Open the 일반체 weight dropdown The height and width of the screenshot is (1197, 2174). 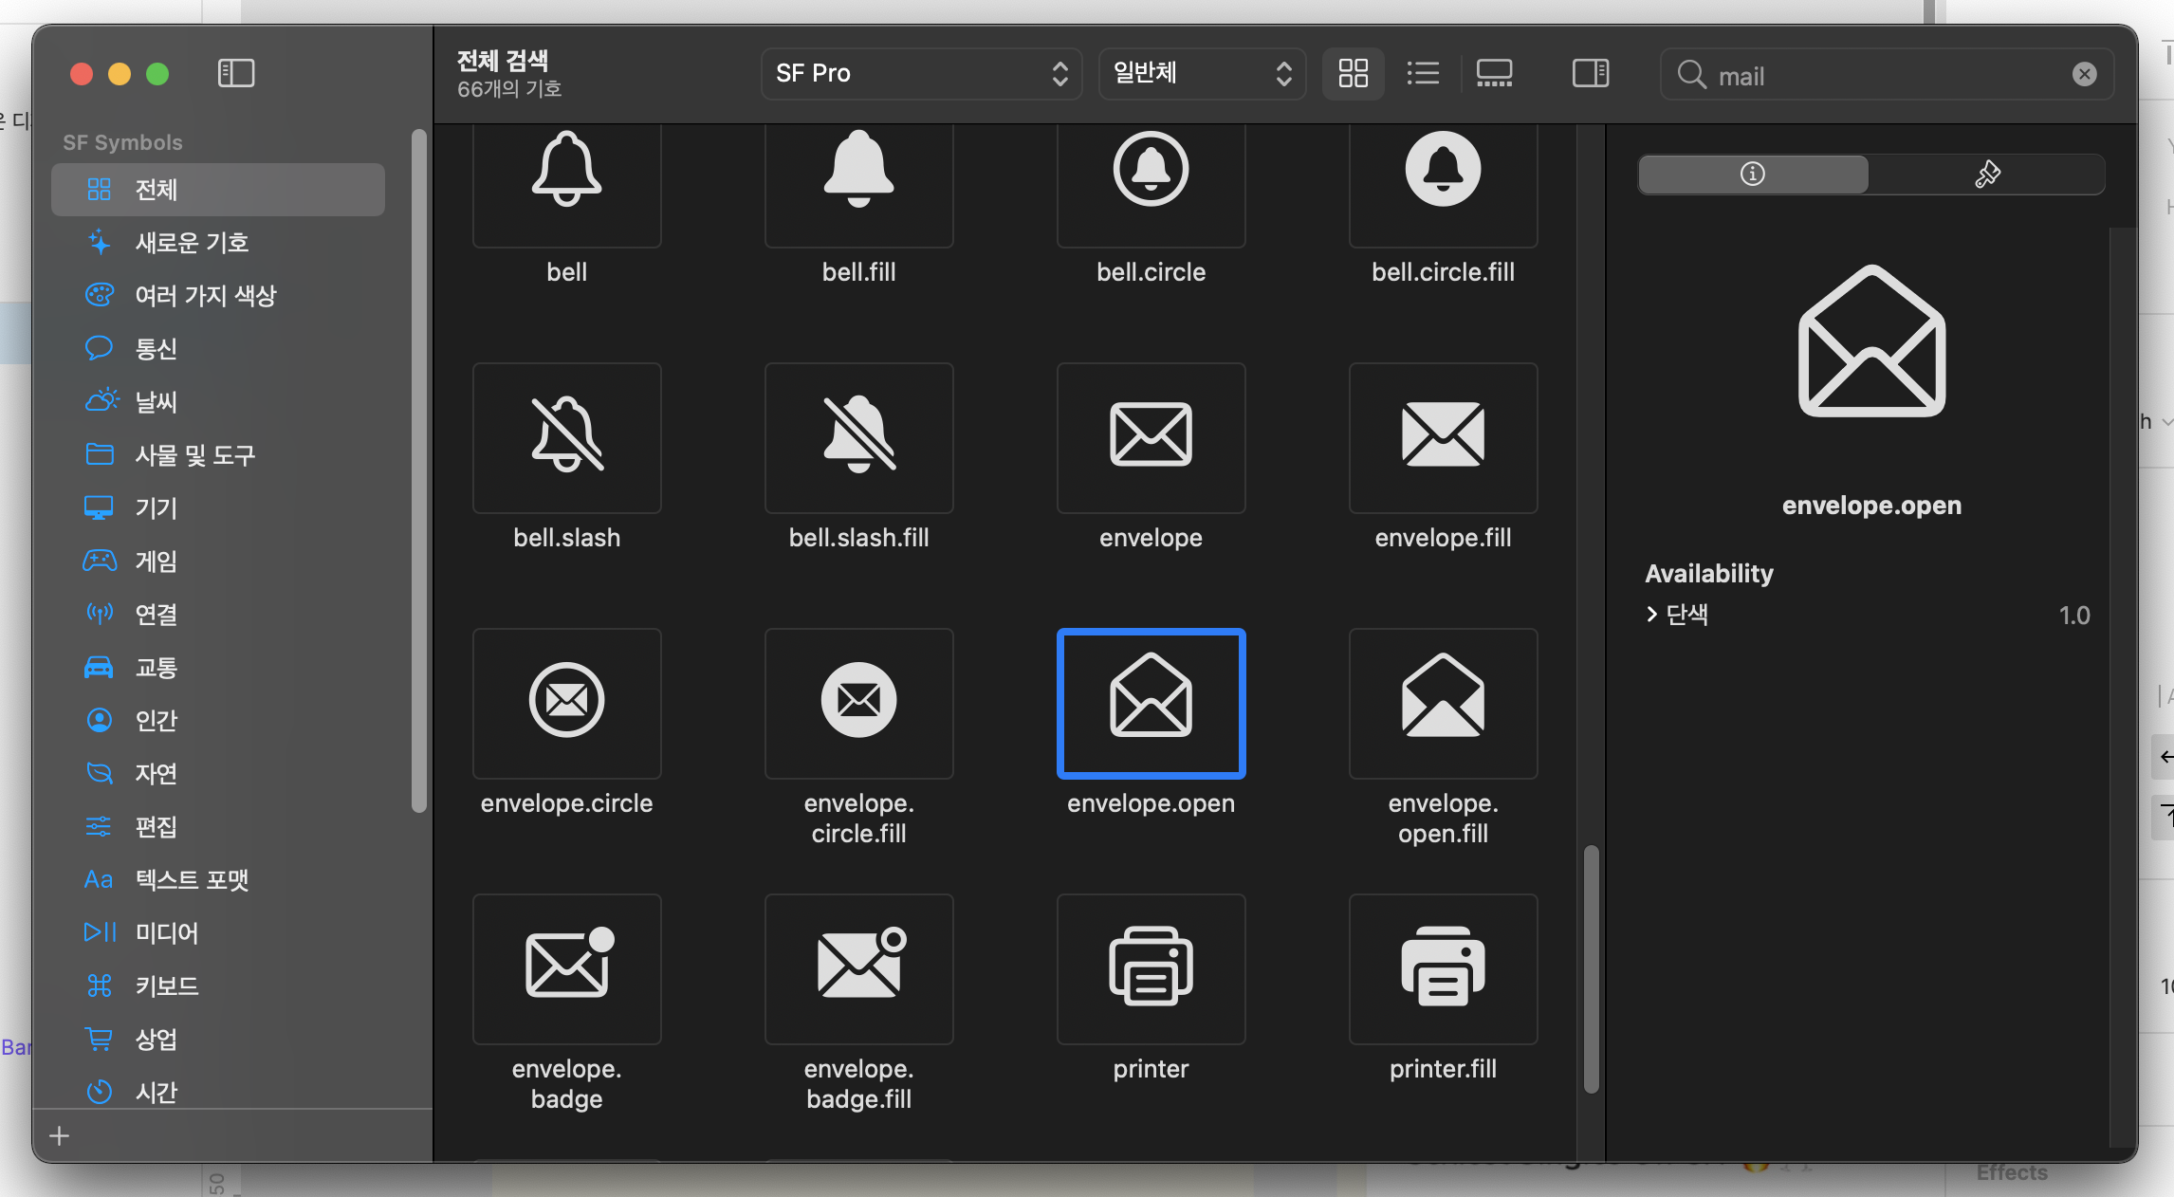click(1201, 73)
